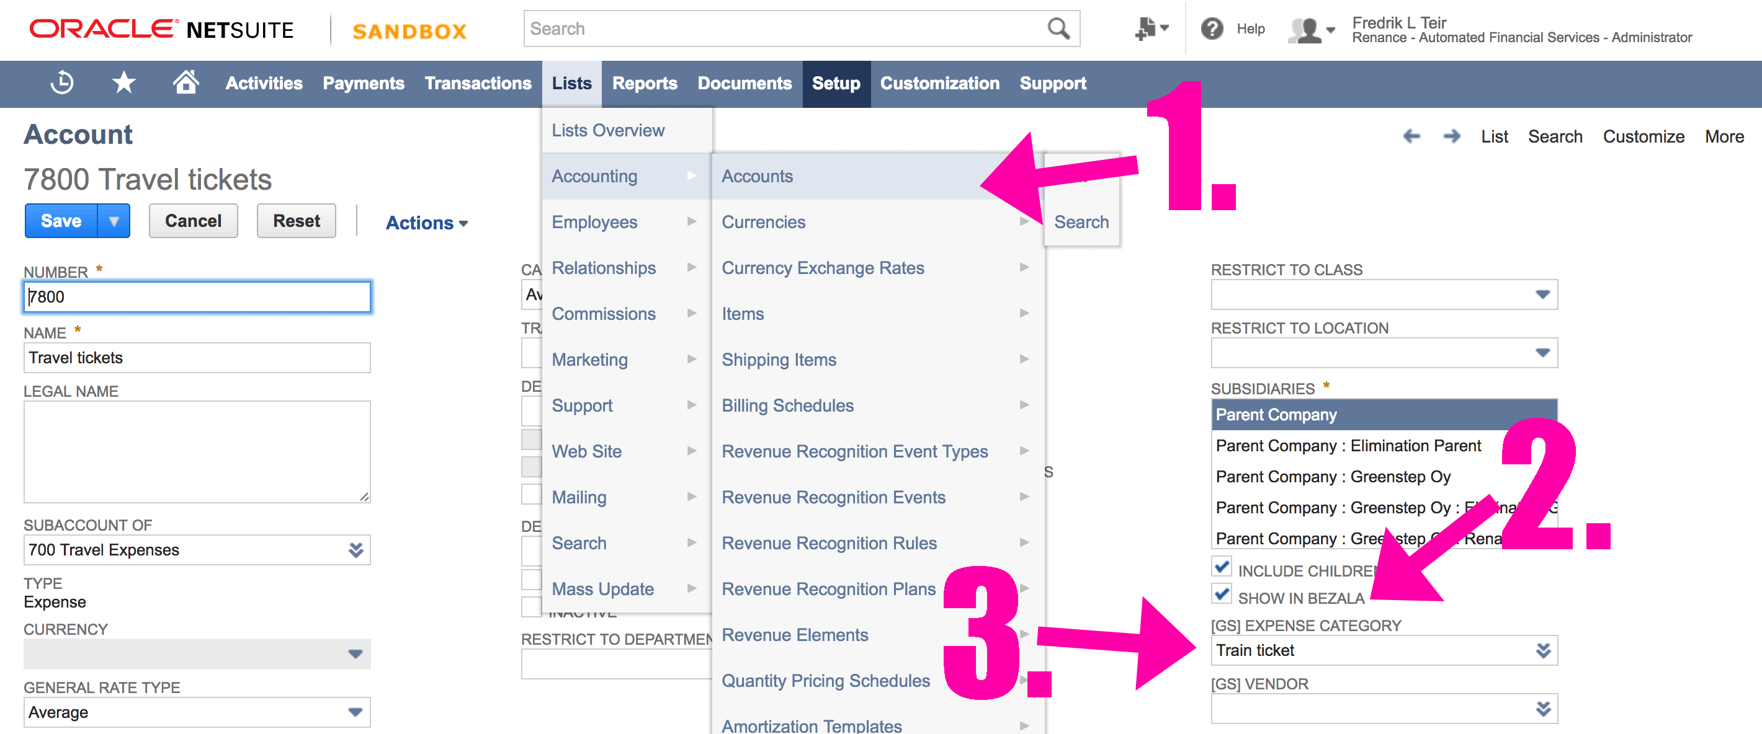Select Revenue Recognition Rules entry

tap(877, 543)
